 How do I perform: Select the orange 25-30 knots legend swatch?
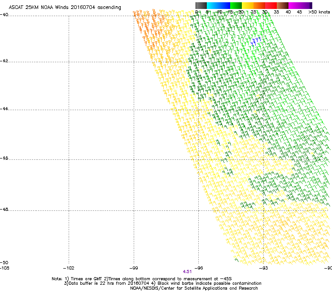tap(259, 5)
